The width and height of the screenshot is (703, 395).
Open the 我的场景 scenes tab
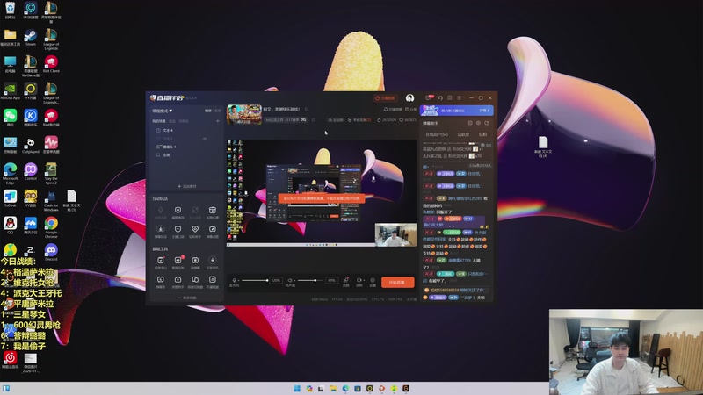coord(159,121)
